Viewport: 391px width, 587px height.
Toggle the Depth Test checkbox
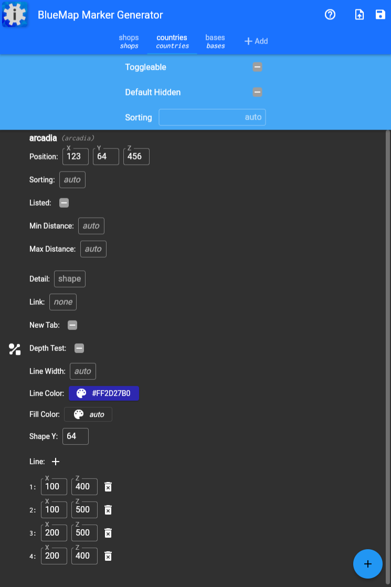coord(79,348)
